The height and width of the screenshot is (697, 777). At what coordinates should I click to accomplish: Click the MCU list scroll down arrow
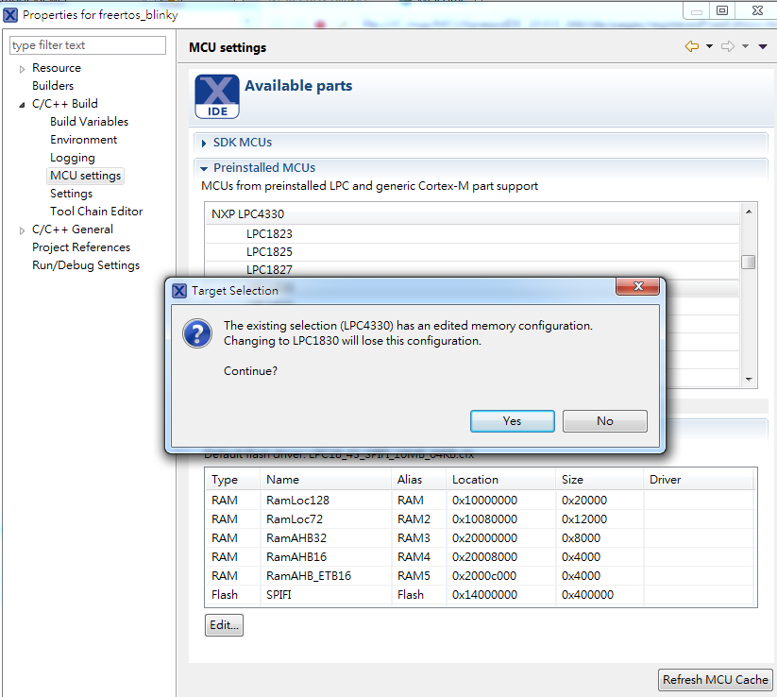[x=749, y=380]
